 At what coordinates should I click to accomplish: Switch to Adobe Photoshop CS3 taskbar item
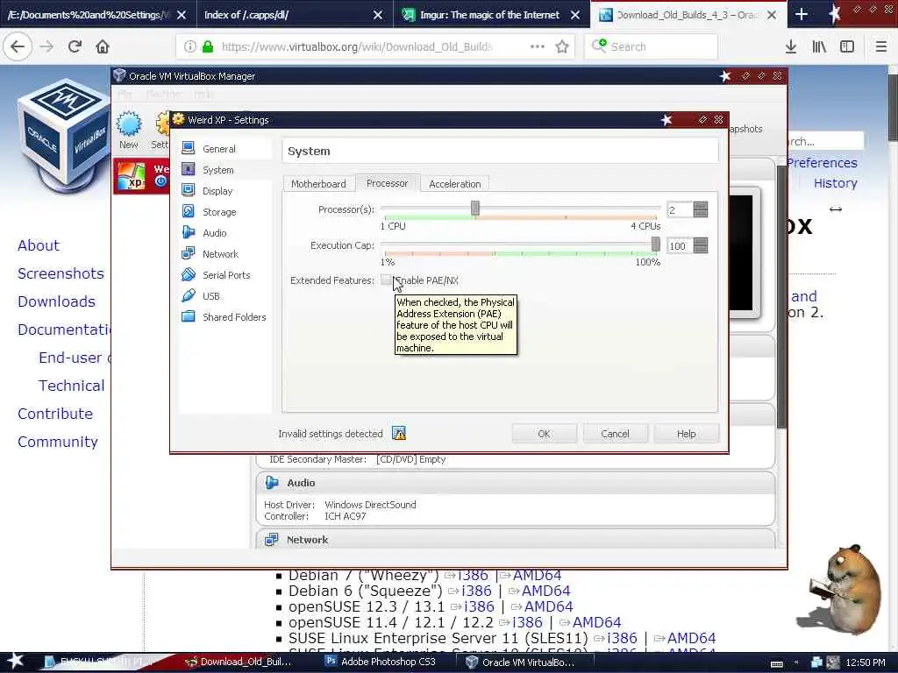pyautogui.click(x=381, y=662)
